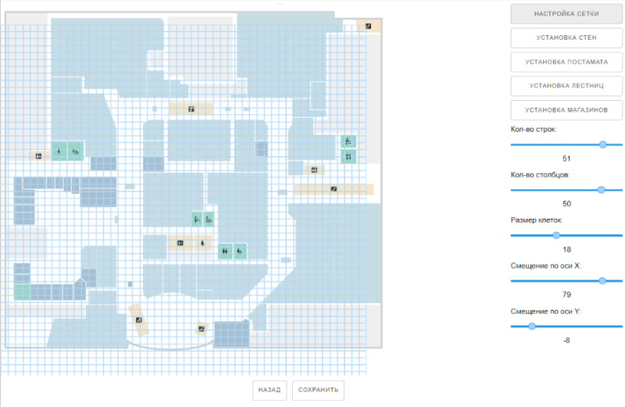This screenshot has width=625, height=407.
Task: Select the escalator icon beside the bottom dark grid block
Action: 202,329
